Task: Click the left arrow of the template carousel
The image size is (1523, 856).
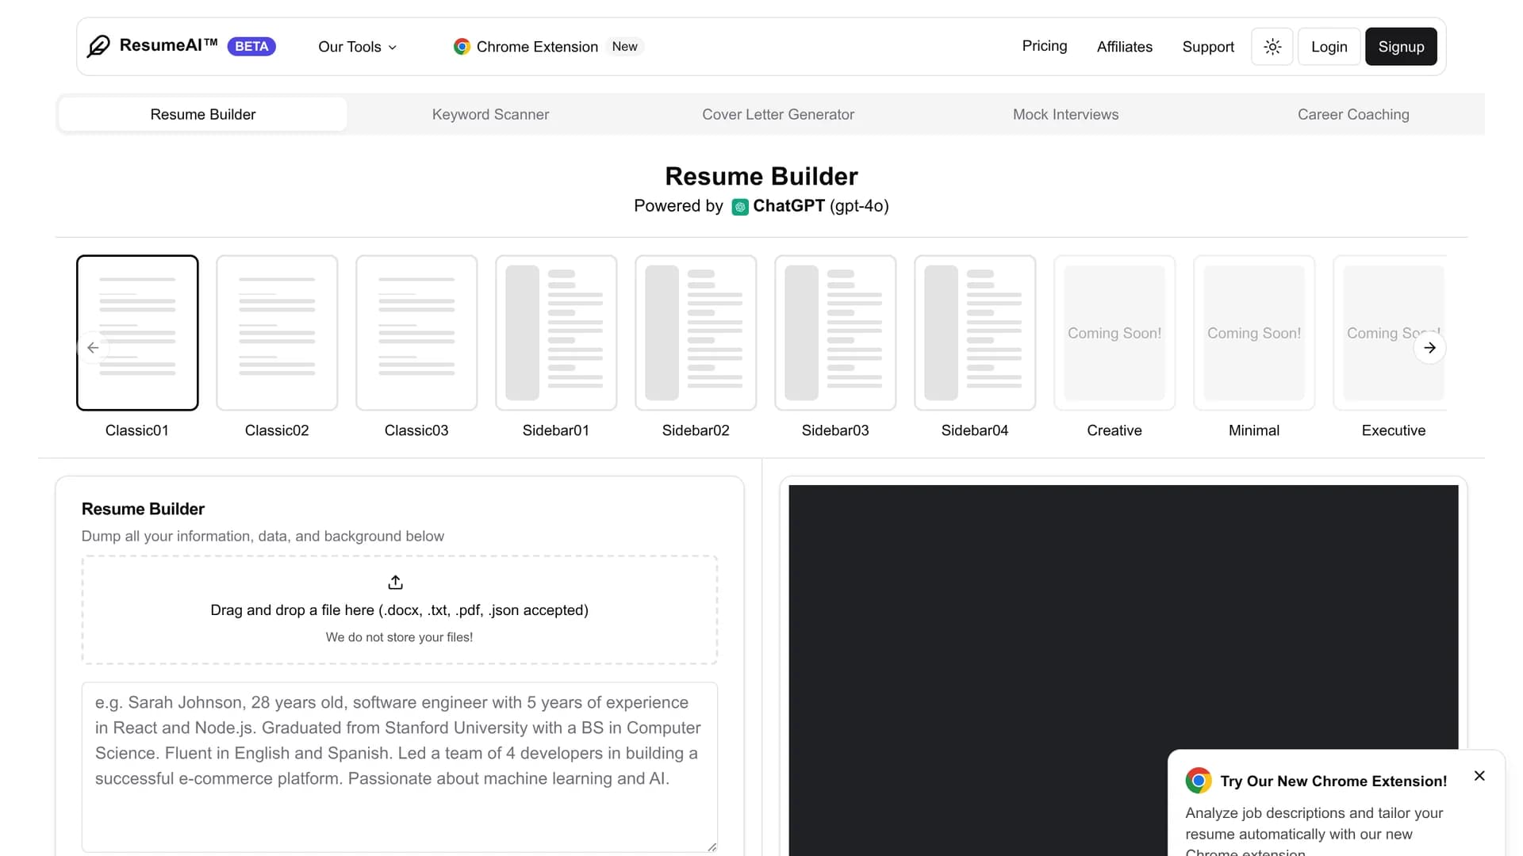Action: tap(93, 348)
